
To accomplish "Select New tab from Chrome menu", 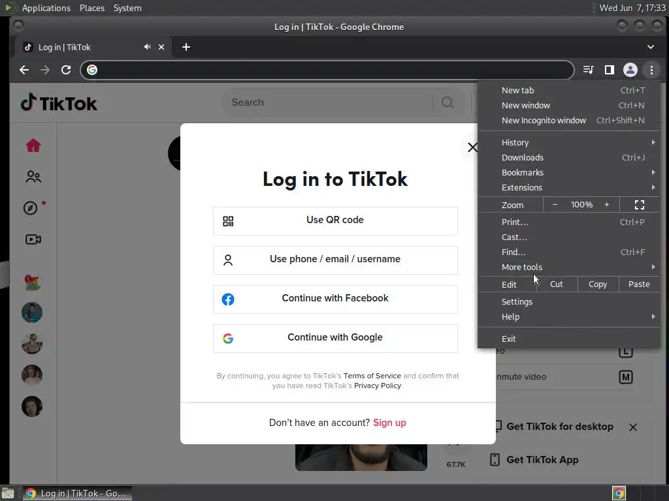I will [x=569, y=90].
